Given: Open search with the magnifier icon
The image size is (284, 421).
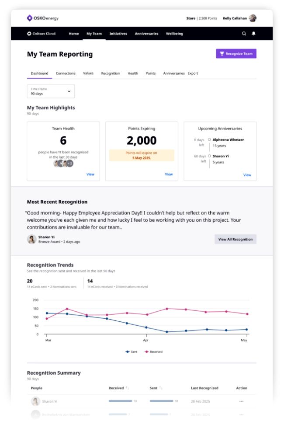Looking at the screenshot, I should tap(244, 34).
